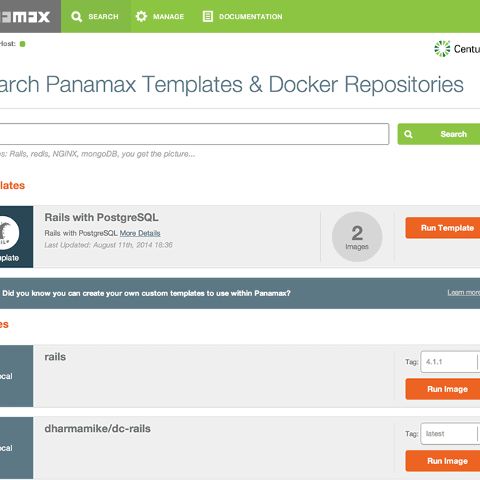The width and height of the screenshot is (480, 480).
Task: Click the green Search button
Action: click(x=439, y=134)
